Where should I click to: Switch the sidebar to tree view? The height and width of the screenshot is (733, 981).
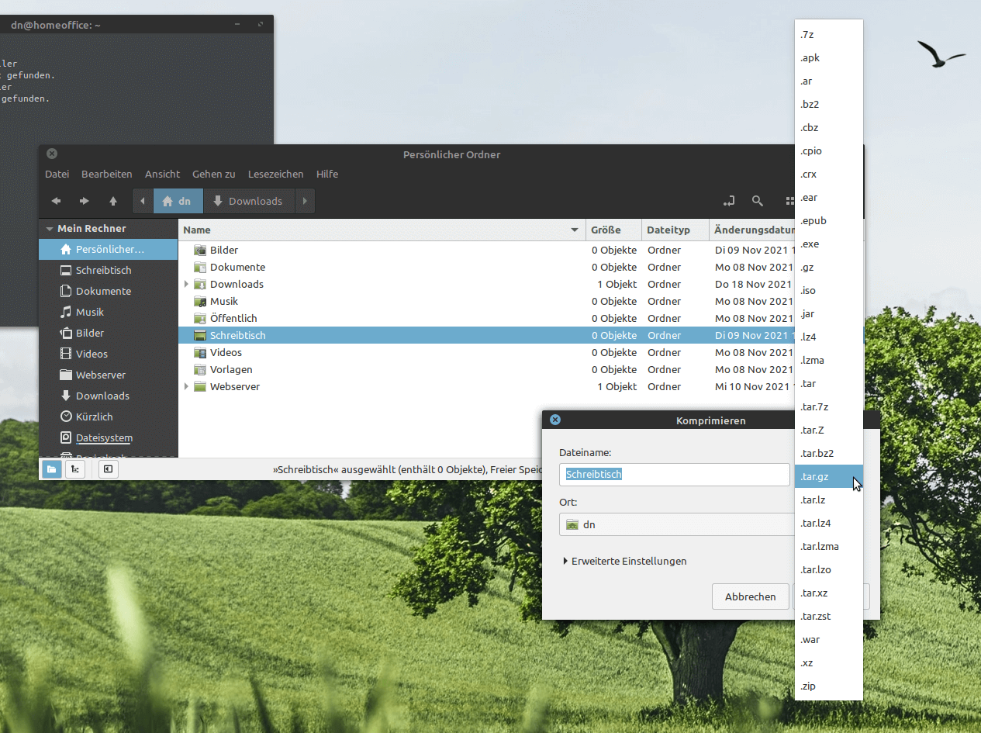pyautogui.click(x=75, y=468)
